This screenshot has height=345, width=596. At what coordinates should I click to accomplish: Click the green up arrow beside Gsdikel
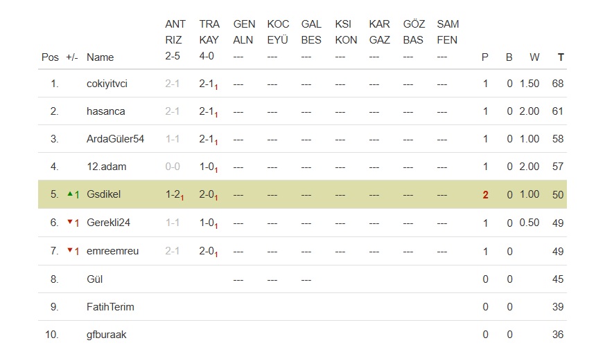69,194
